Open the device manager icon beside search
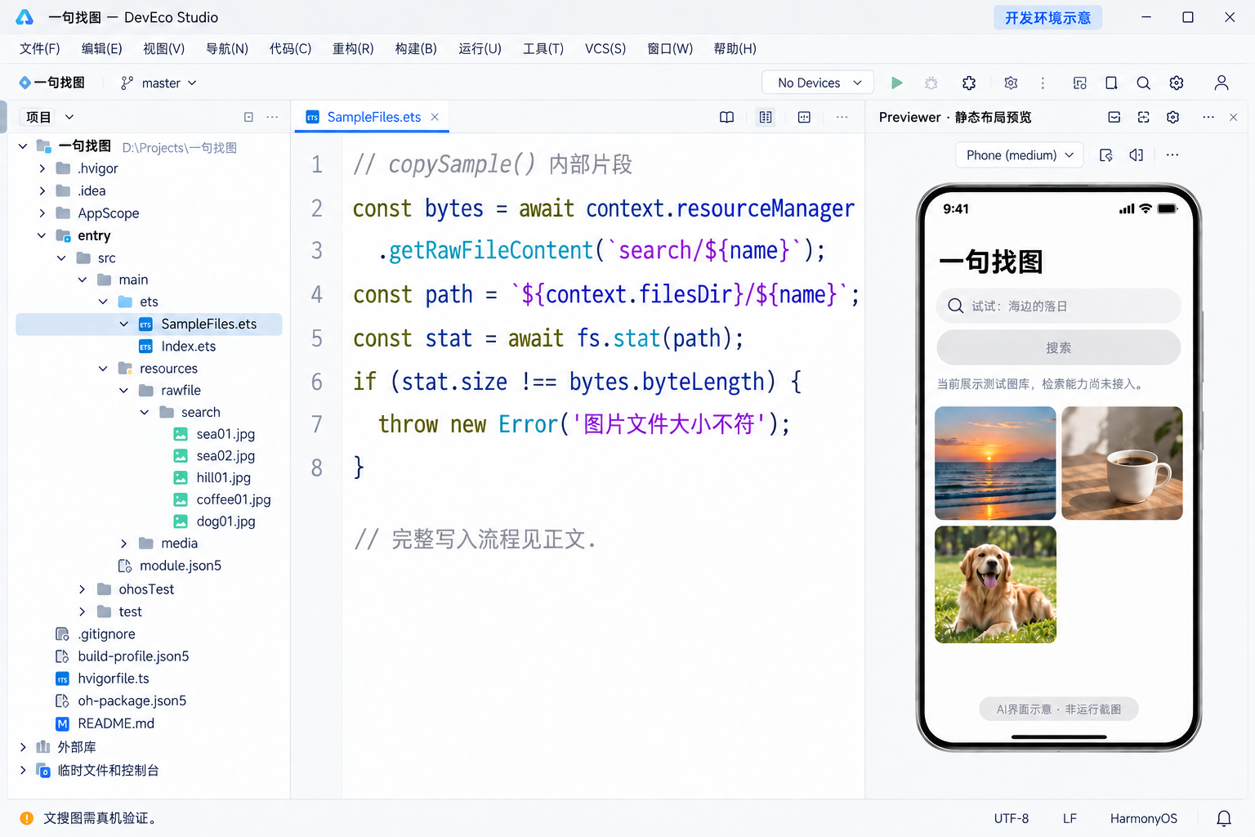Viewport: 1255px width, 837px height. (x=1111, y=83)
